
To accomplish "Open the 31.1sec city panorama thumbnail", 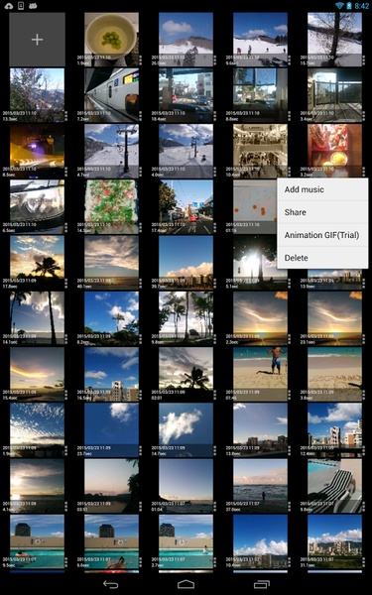I will click(x=334, y=541).
